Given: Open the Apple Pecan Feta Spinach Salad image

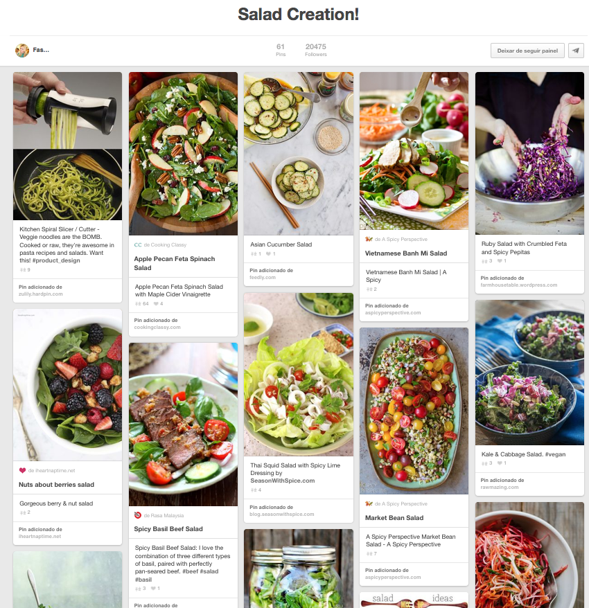Looking at the screenshot, I should tap(183, 154).
